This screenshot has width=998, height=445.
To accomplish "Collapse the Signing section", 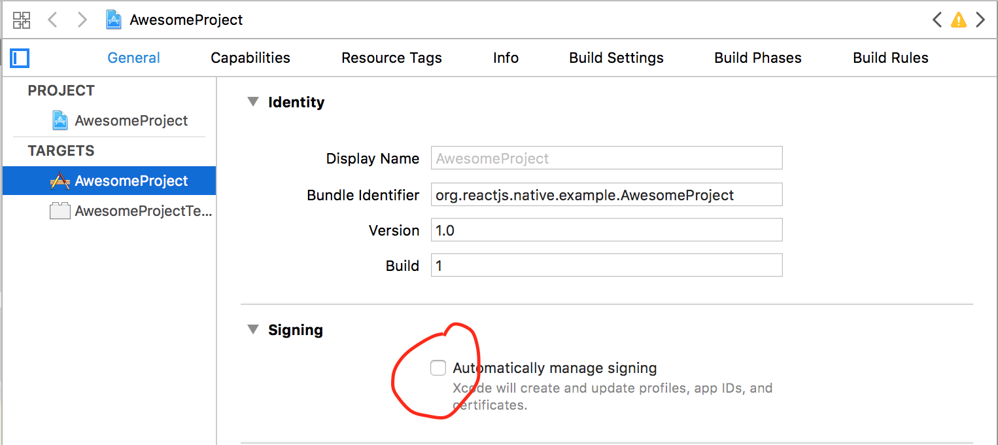I will (x=253, y=330).
